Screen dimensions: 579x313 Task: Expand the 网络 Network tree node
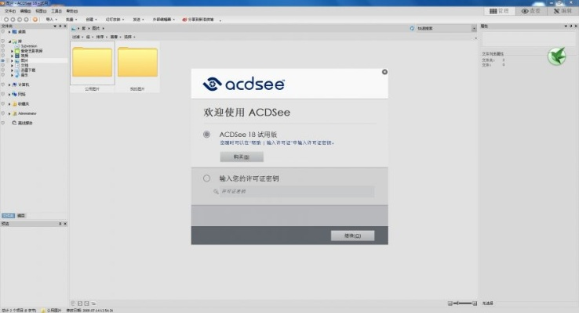pos(9,95)
